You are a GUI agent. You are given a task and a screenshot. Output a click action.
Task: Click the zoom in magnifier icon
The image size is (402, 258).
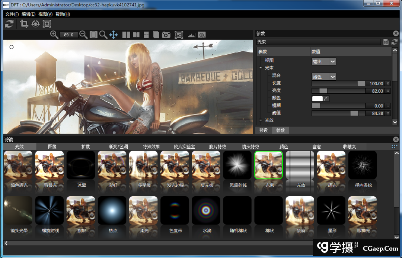pos(54,35)
